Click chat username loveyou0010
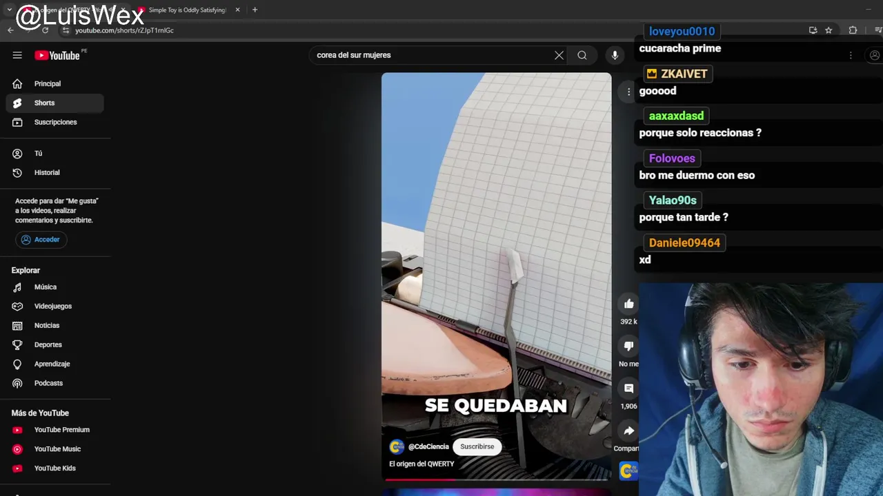The image size is (883, 496). (x=682, y=31)
